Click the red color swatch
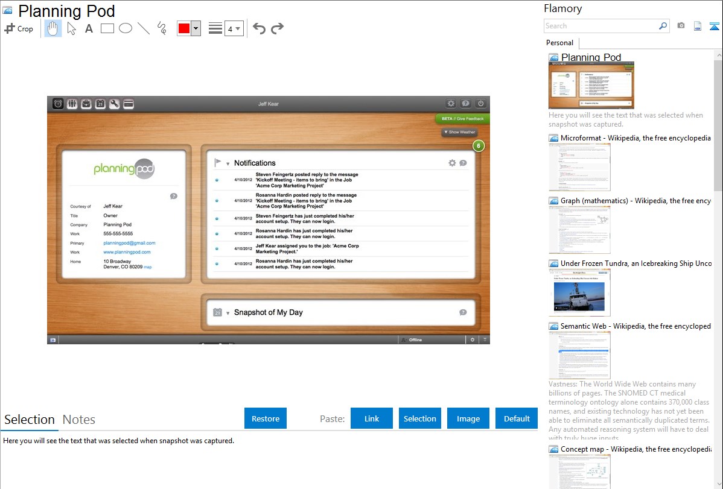This screenshot has width=723, height=489. [184, 28]
